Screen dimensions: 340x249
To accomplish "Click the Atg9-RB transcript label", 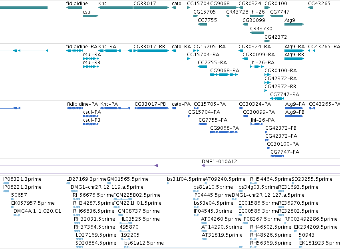I will [294, 55].
